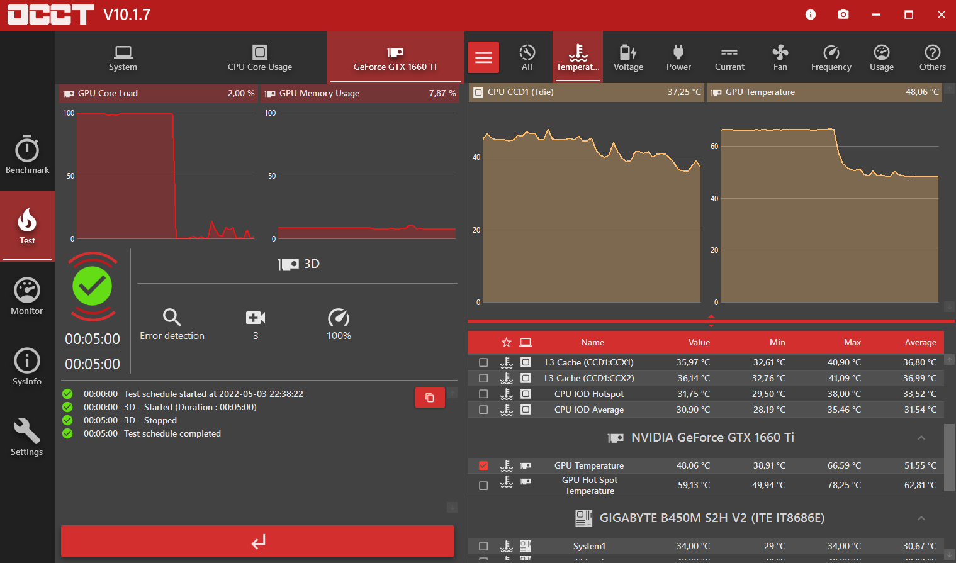Tick the CPU IOD Average checkbox
Viewport: 956px width, 563px height.
[483, 410]
